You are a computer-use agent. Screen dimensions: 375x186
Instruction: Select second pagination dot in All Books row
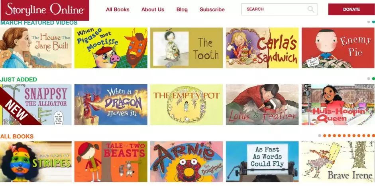click(x=324, y=136)
